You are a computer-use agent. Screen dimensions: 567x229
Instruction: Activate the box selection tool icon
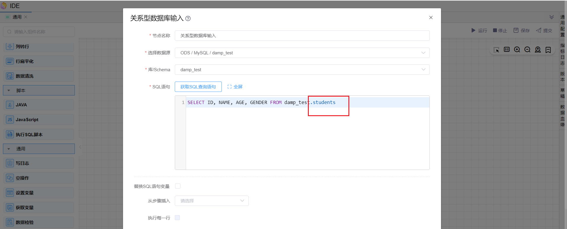pos(496,50)
